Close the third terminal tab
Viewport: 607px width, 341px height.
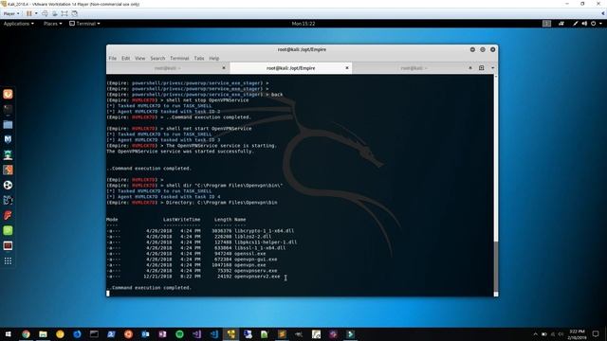tap(470, 68)
